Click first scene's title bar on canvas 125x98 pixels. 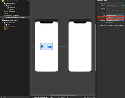pos(46,20)
